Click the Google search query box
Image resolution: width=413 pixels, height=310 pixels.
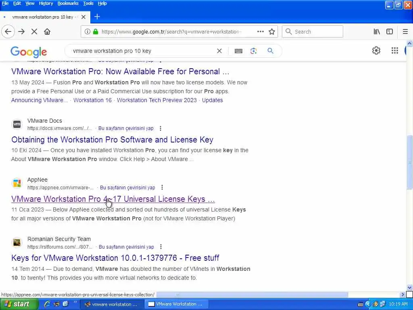point(142,51)
